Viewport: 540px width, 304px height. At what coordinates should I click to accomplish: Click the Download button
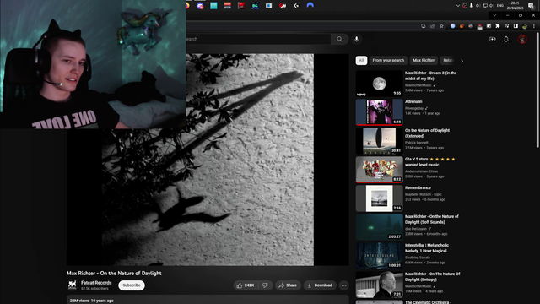[320, 285]
